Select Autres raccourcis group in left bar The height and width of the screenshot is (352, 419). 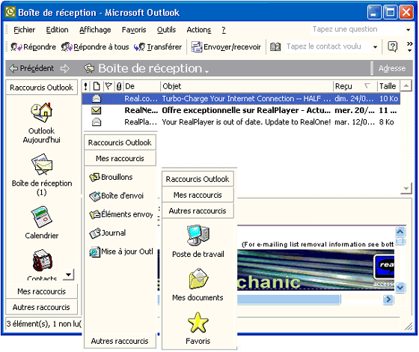(41, 307)
